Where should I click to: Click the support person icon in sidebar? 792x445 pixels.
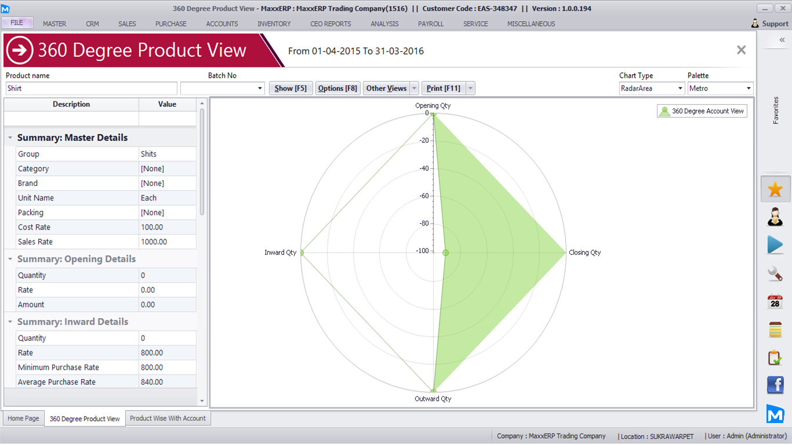(x=775, y=217)
